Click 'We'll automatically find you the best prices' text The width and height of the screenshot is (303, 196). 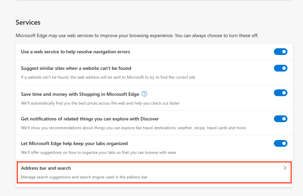coord(100,103)
